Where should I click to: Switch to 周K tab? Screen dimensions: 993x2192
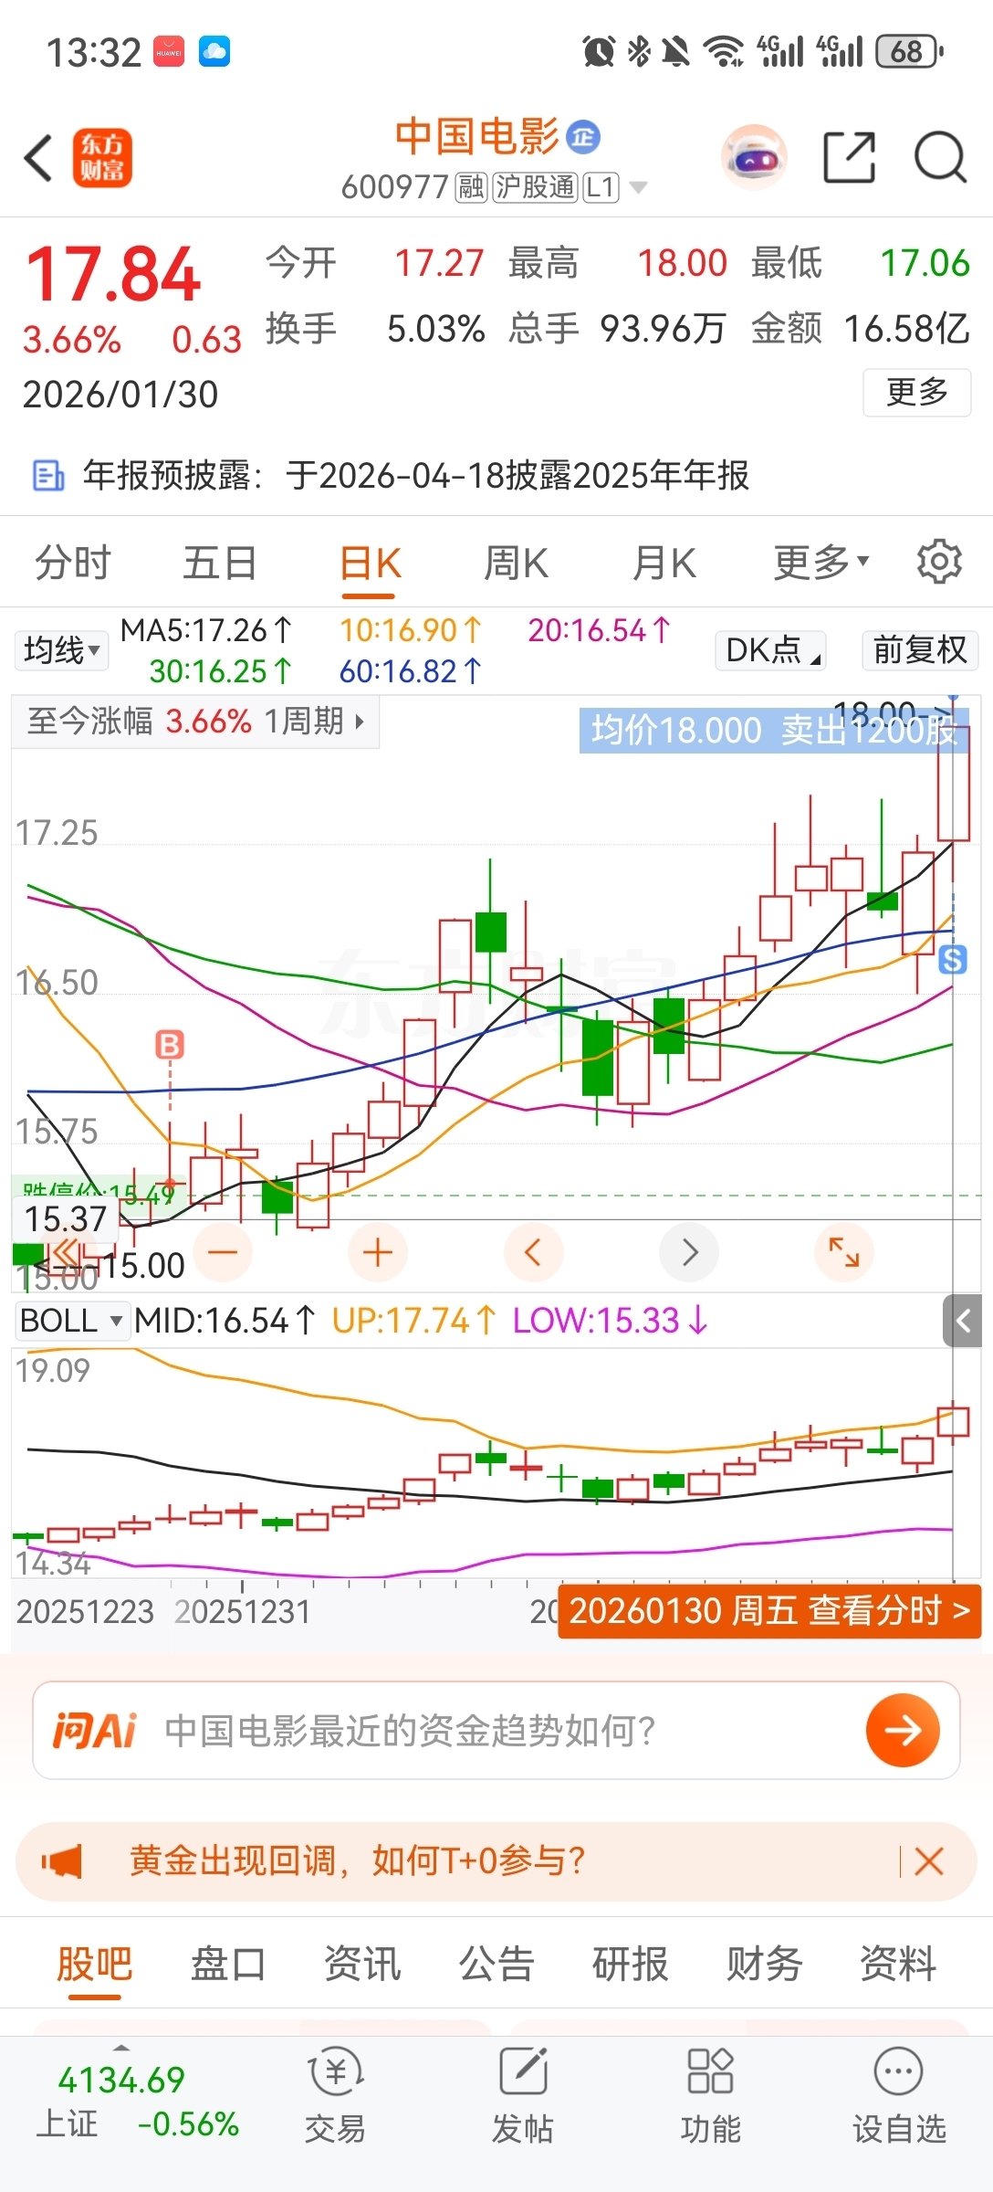pos(516,562)
